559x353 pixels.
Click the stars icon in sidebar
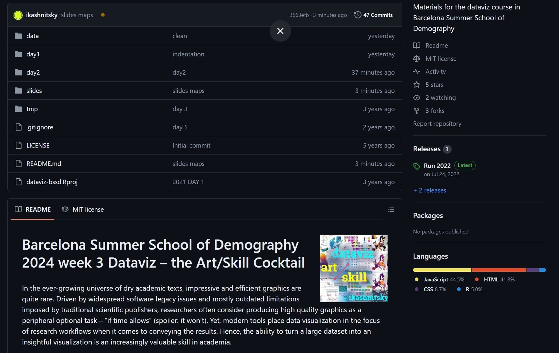point(416,85)
